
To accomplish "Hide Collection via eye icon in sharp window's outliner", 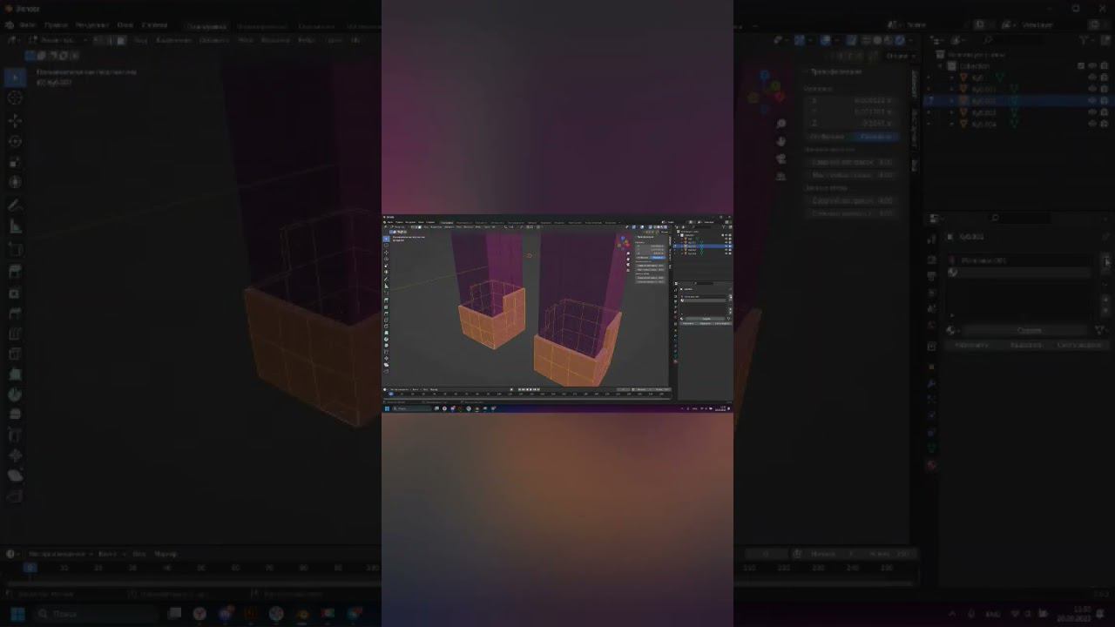I will [x=726, y=235].
